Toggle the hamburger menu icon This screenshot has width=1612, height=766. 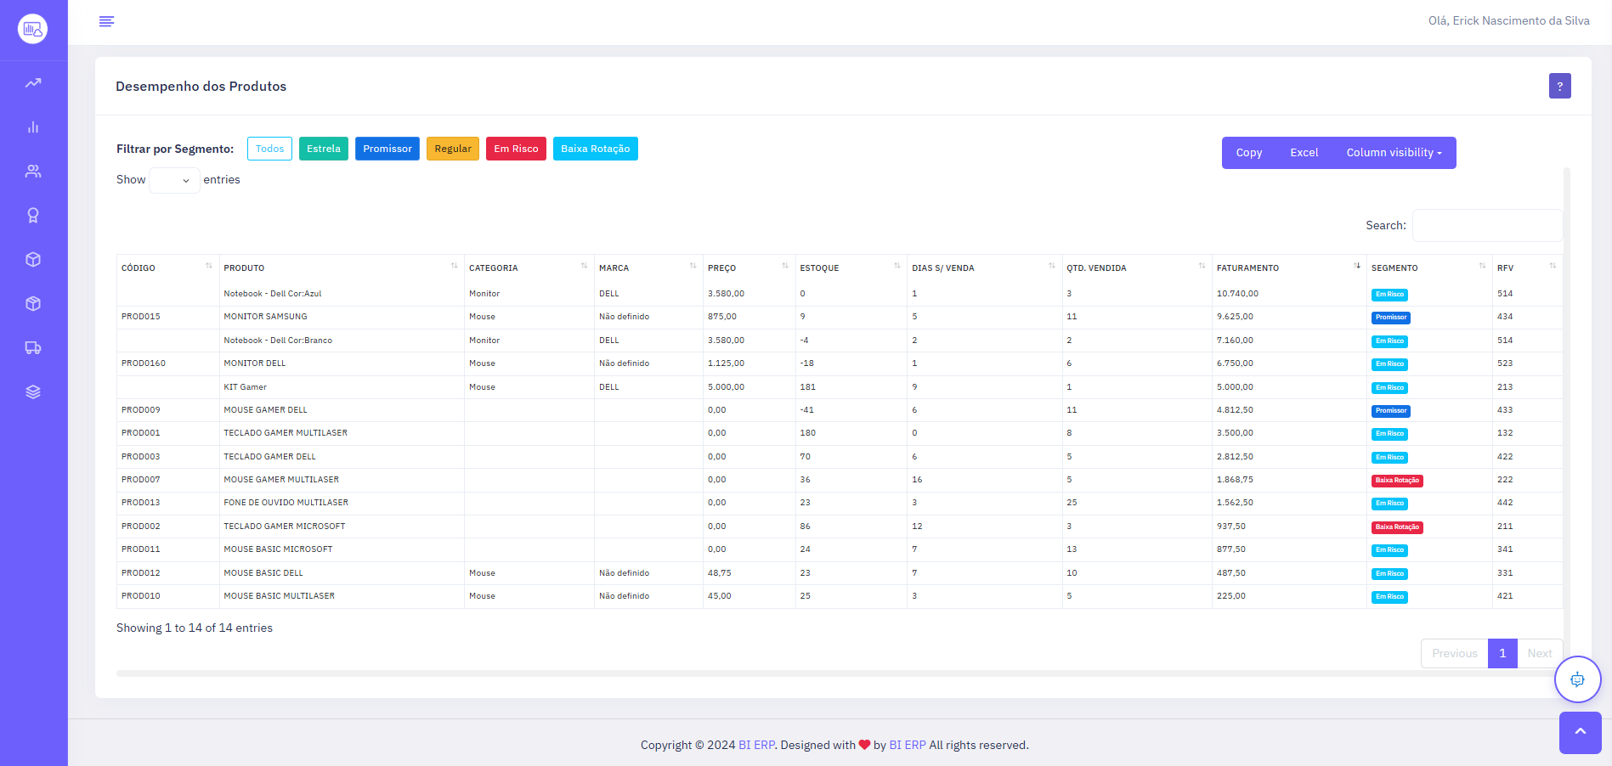point(106,21)
